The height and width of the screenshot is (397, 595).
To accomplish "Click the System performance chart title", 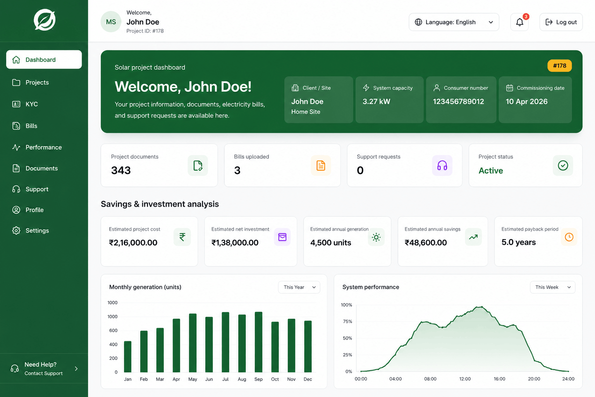I will coord(371,287).
